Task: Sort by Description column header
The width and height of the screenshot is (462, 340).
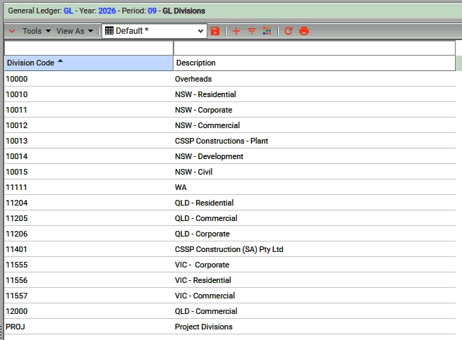Action: (x=315, y=63)
